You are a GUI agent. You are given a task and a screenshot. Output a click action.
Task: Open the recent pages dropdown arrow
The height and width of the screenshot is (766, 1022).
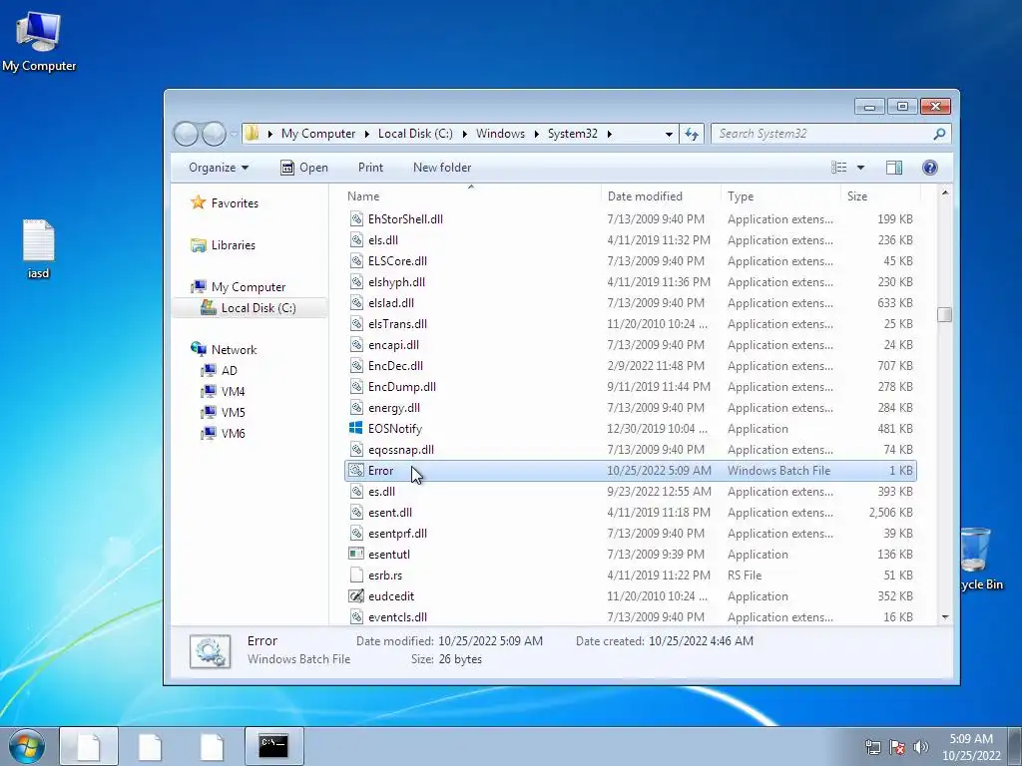pyautogui.click(x=234, y=134)
